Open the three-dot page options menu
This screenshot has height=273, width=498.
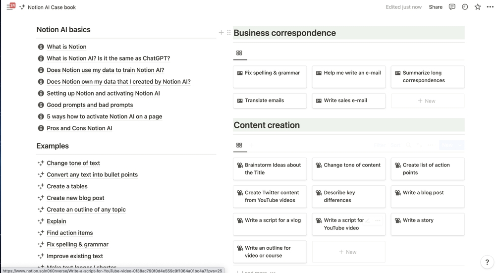[x=490, y=7]
